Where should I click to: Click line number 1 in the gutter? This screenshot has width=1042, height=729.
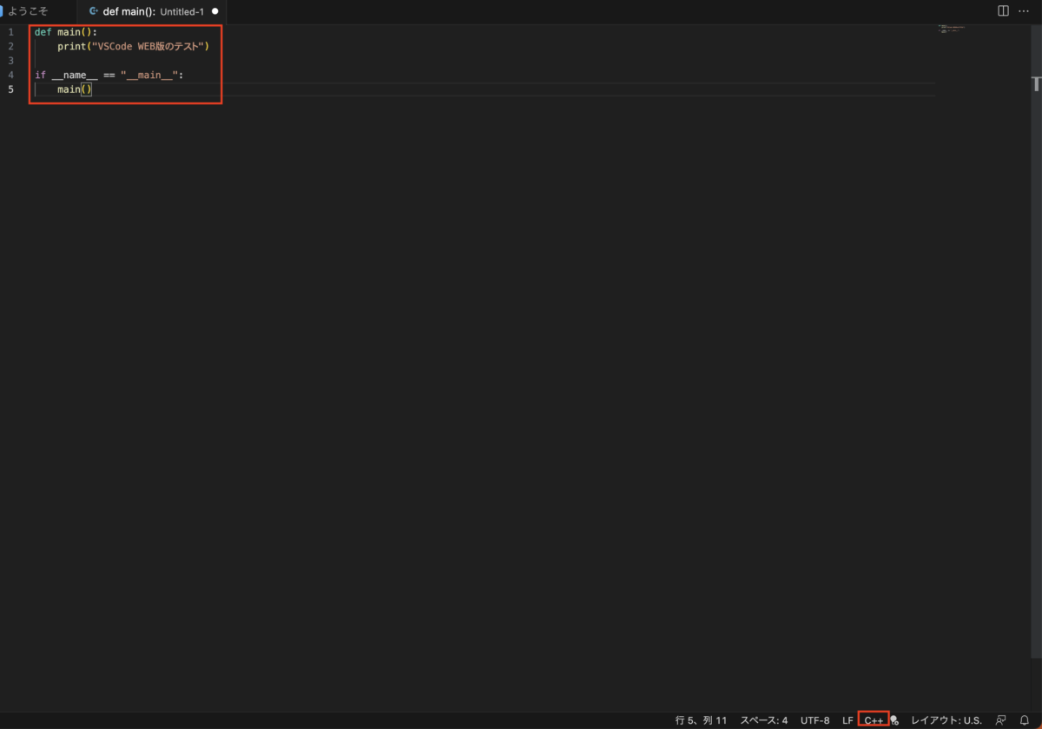coord(9,31)
